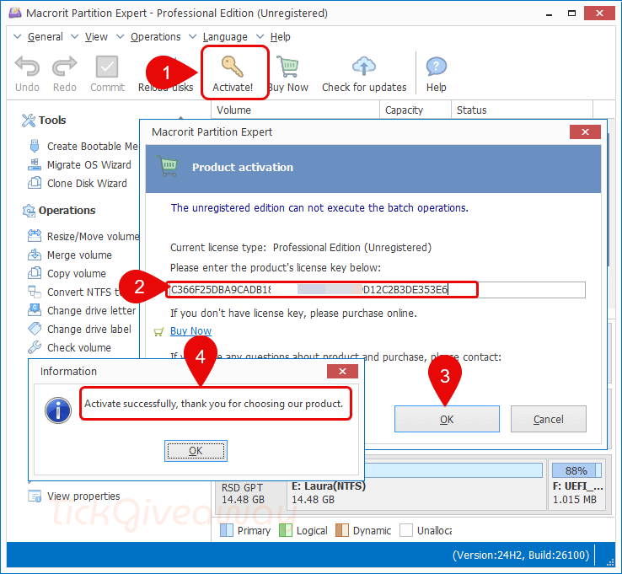Click View properties icon
622x574 pixels.
point(35,496)
